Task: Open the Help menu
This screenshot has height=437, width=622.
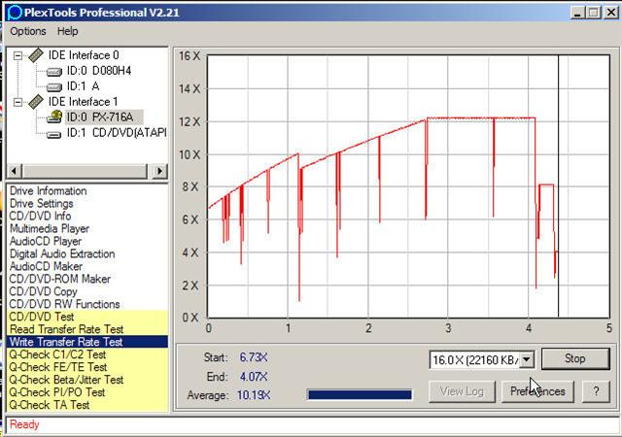Action: (x=67, y=31)
